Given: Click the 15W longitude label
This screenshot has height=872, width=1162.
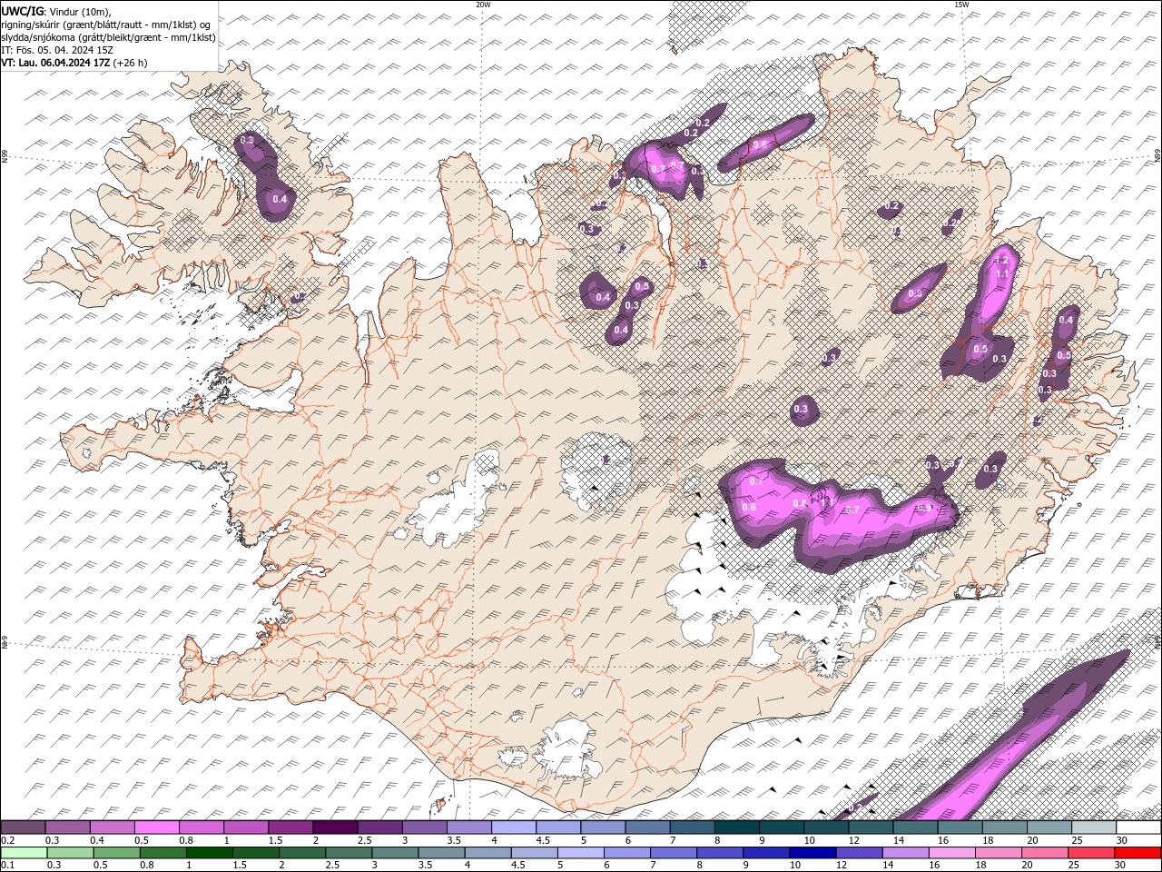Looking at the screenshot, I should click(x=961, y=5).
